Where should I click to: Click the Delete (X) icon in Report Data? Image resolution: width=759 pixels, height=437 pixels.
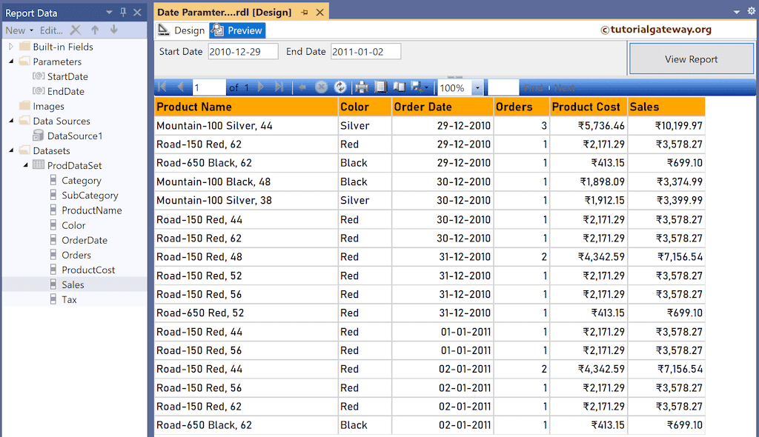tap(77, 30)
